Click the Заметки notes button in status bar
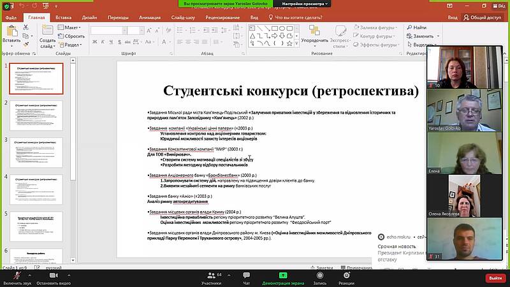Screen dimensions: 510x287 pyautogui.click(x=322, y=268)
